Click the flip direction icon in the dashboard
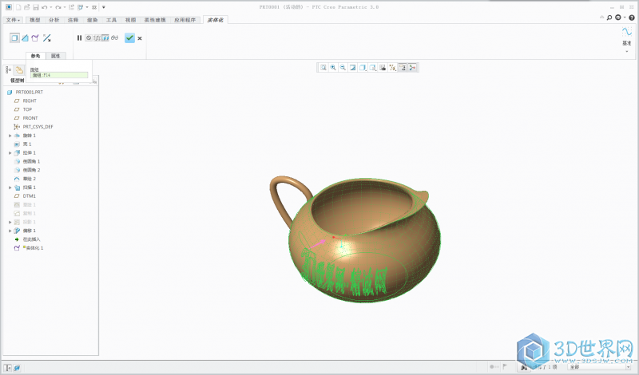The image size is (639, 375). tap(46, 37)
